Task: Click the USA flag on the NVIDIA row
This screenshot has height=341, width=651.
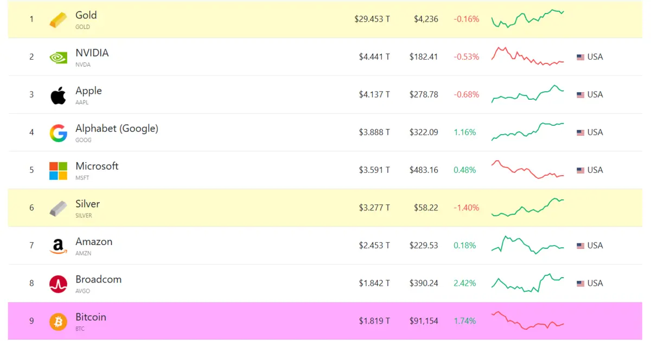Action: pos(580,56)
